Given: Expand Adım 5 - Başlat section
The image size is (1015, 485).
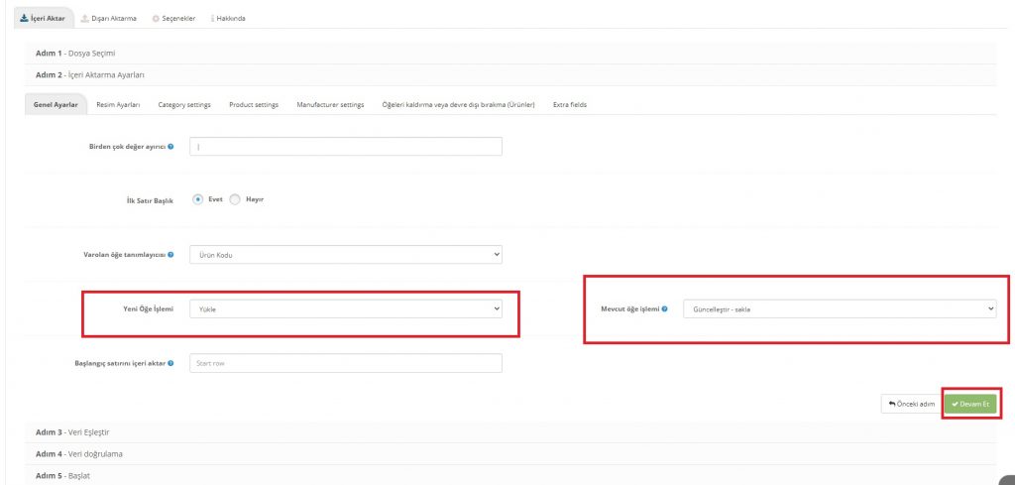Looking at the screenshot, I should point(510,476).
